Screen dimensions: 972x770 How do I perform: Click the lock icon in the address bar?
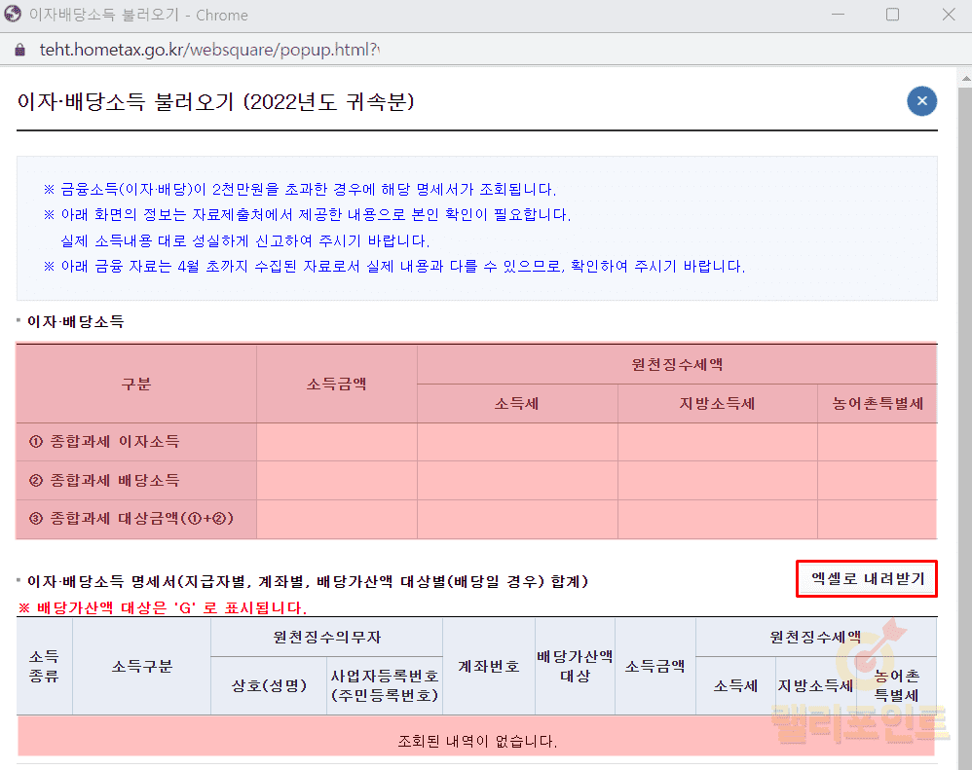pyautogui.click(x=19, y=50)
